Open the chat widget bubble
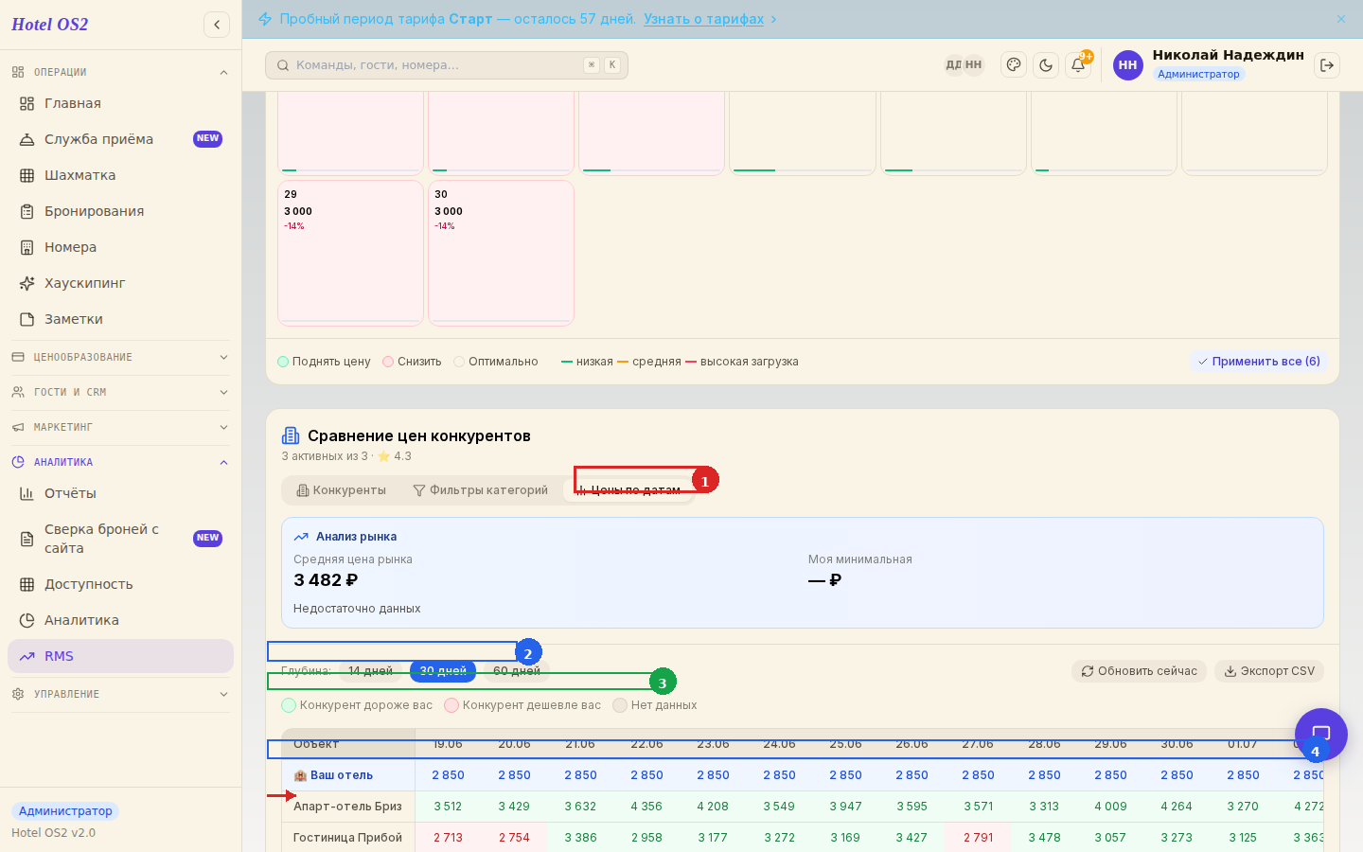 (1321, 734)
